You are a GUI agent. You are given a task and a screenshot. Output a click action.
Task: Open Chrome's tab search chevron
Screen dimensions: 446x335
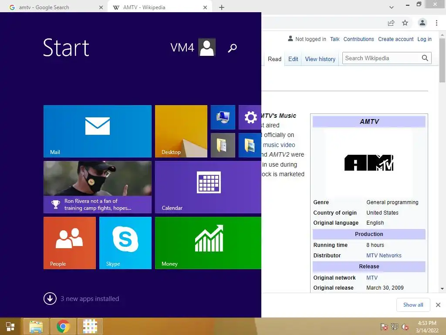tap(392, 7)
